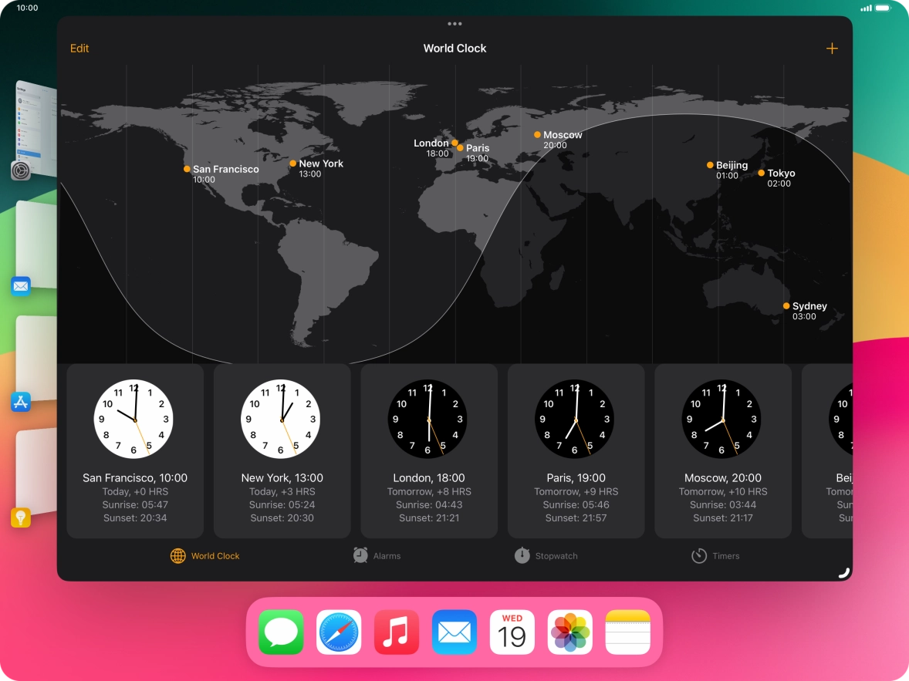The height and width of the screenshot is (681, 909).
Task: Add a new city with the plus button
Action: tap(832, 48)
